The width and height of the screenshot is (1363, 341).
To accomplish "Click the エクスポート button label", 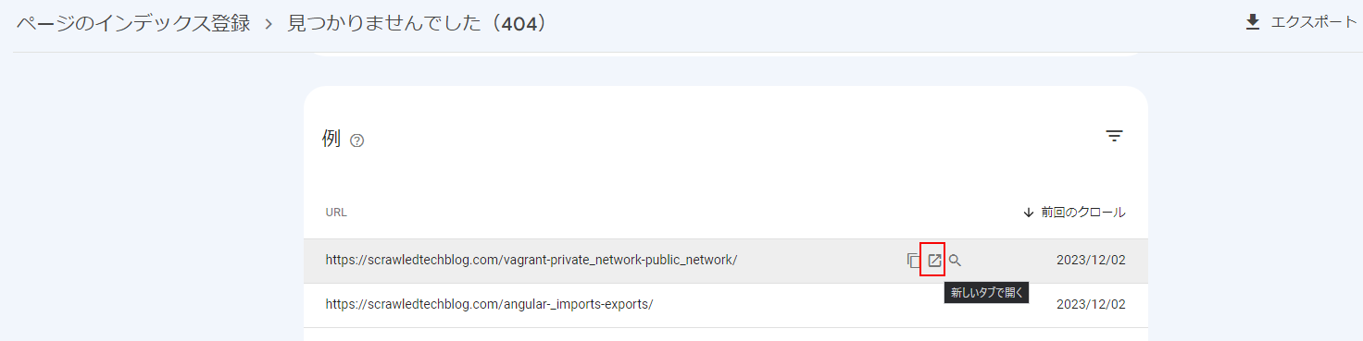I will [1314, 22].
